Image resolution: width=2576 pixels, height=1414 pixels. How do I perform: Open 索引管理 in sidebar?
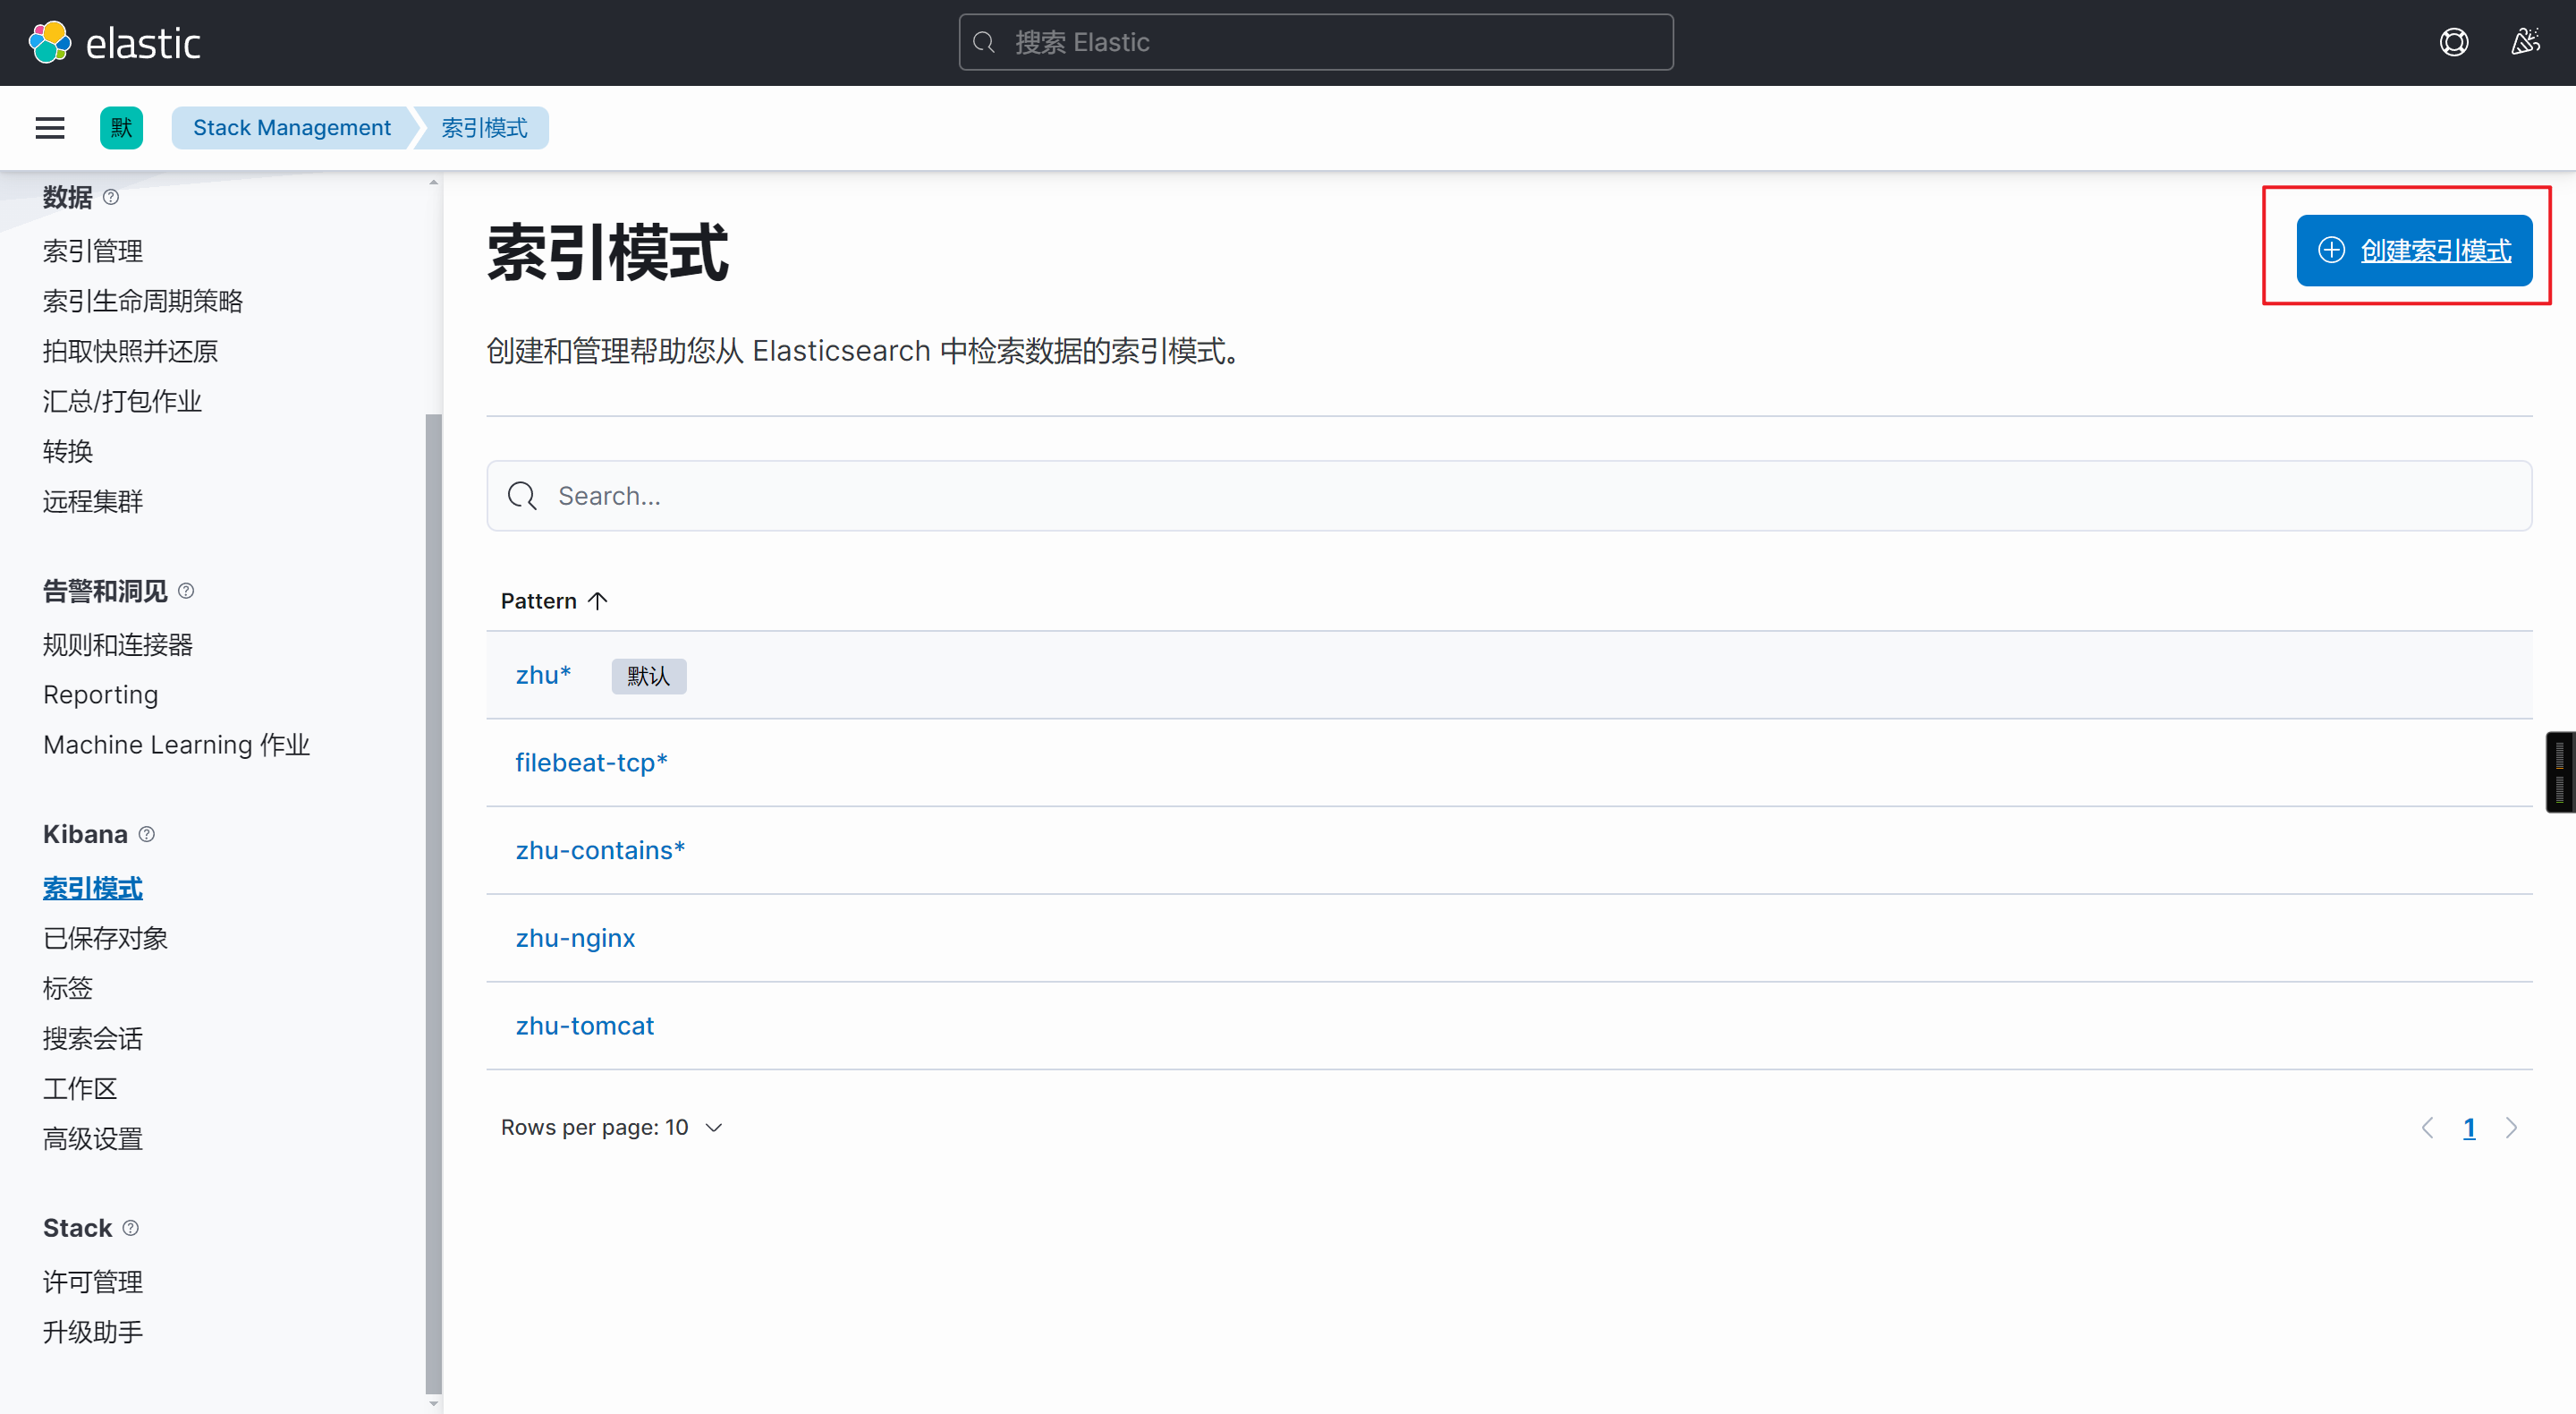pyautogui.click(x=93, y=251)
